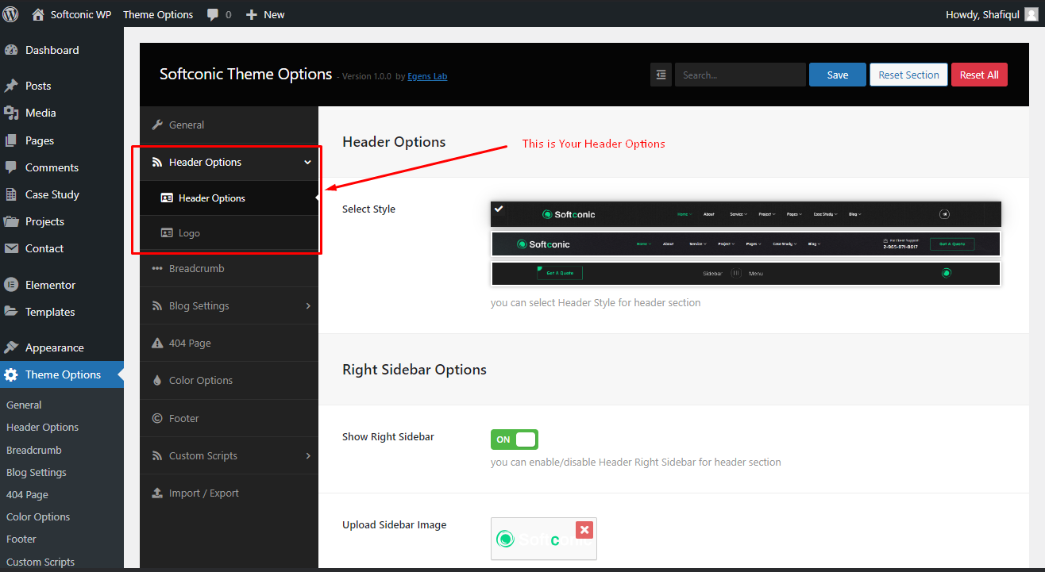Image resolution: width=1045 pixels, height=572 pixels.
Task: Select the third header style with Sidebar Menu
Action: coord(746,273)
